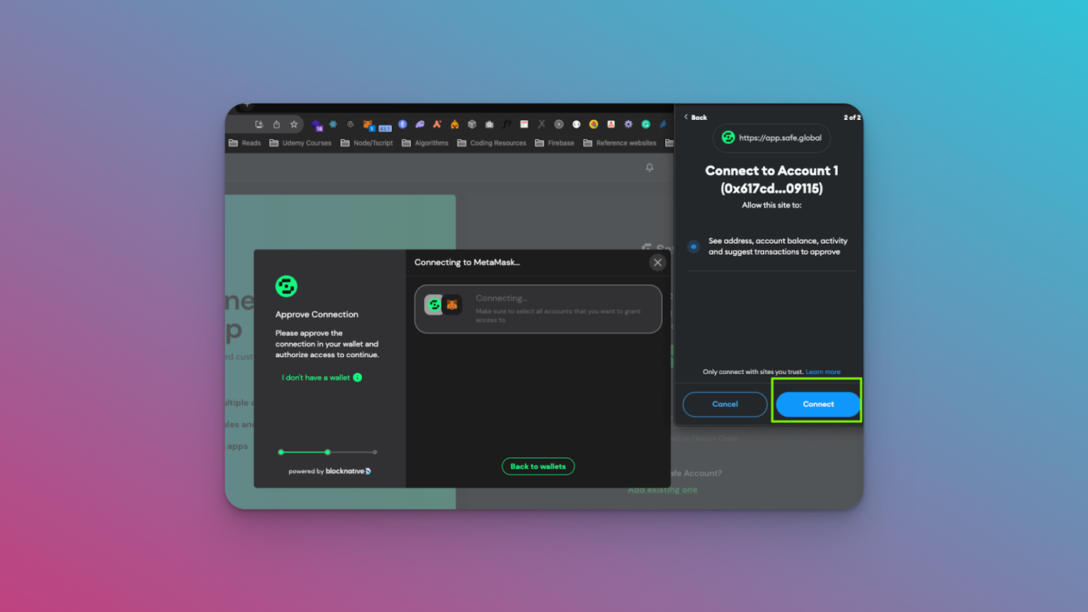
Task: Click the Connecting MetaMask wallet card
Action: [538, 309]
